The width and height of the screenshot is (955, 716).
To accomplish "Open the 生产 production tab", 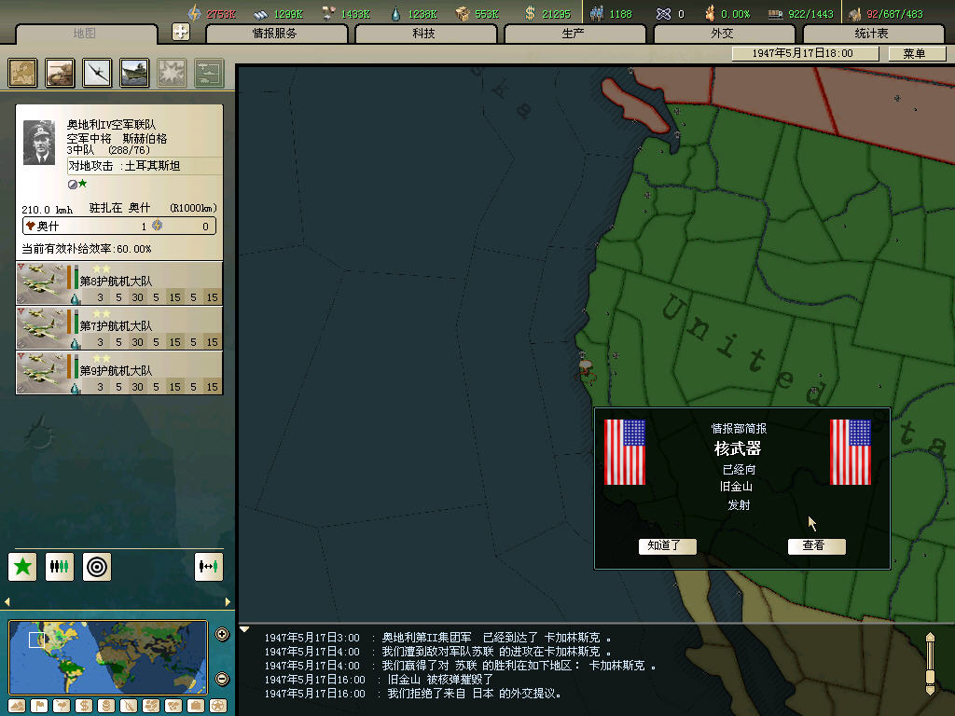I will point(574,34).
